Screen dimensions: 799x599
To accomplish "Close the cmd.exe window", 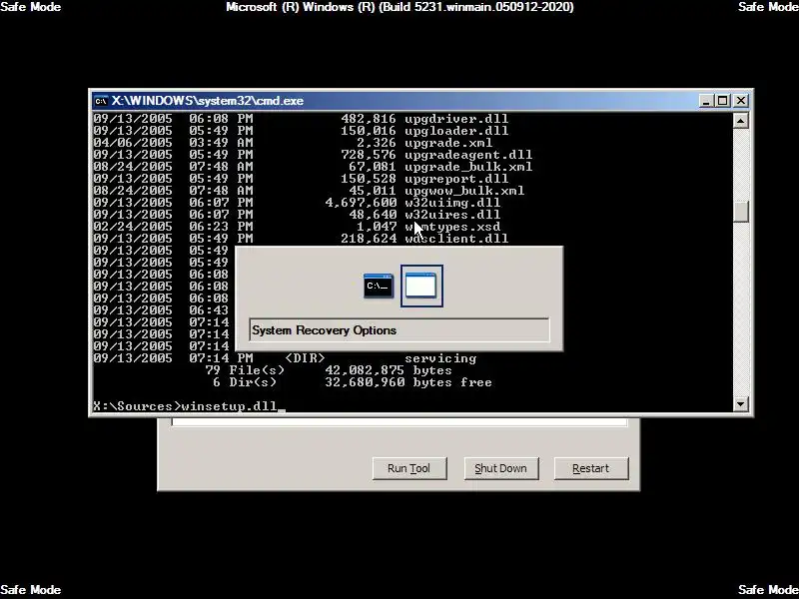I will pos(741,101).
